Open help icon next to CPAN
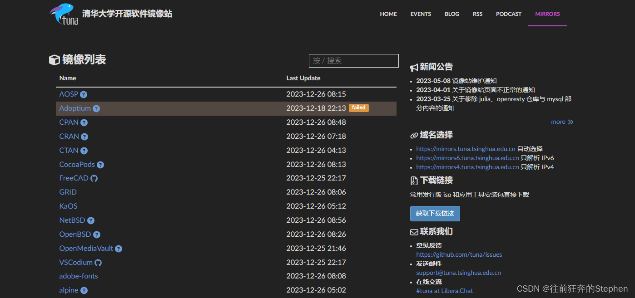635x298 pixels. (84, 123)
